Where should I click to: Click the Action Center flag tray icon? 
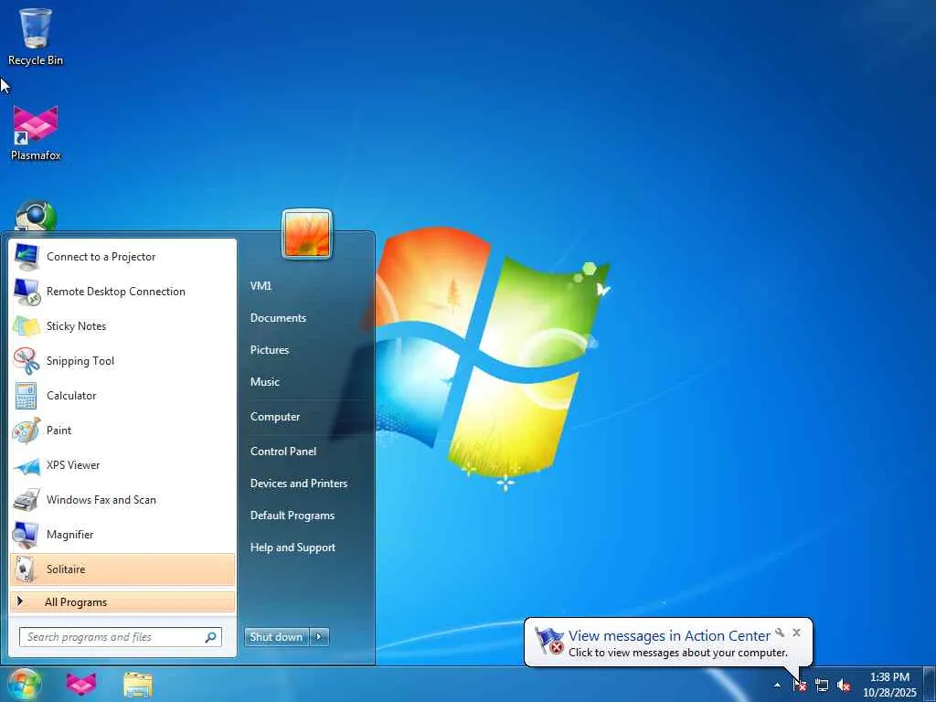tap(800, 686)
